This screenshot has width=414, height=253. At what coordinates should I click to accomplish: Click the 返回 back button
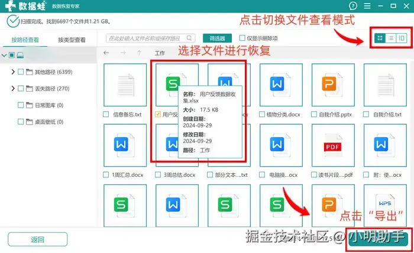pyautogui.click(x=37, y=239)
